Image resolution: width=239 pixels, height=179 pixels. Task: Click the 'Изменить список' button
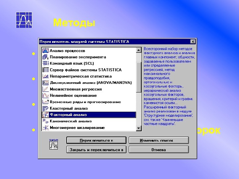[x=159, y=140]
